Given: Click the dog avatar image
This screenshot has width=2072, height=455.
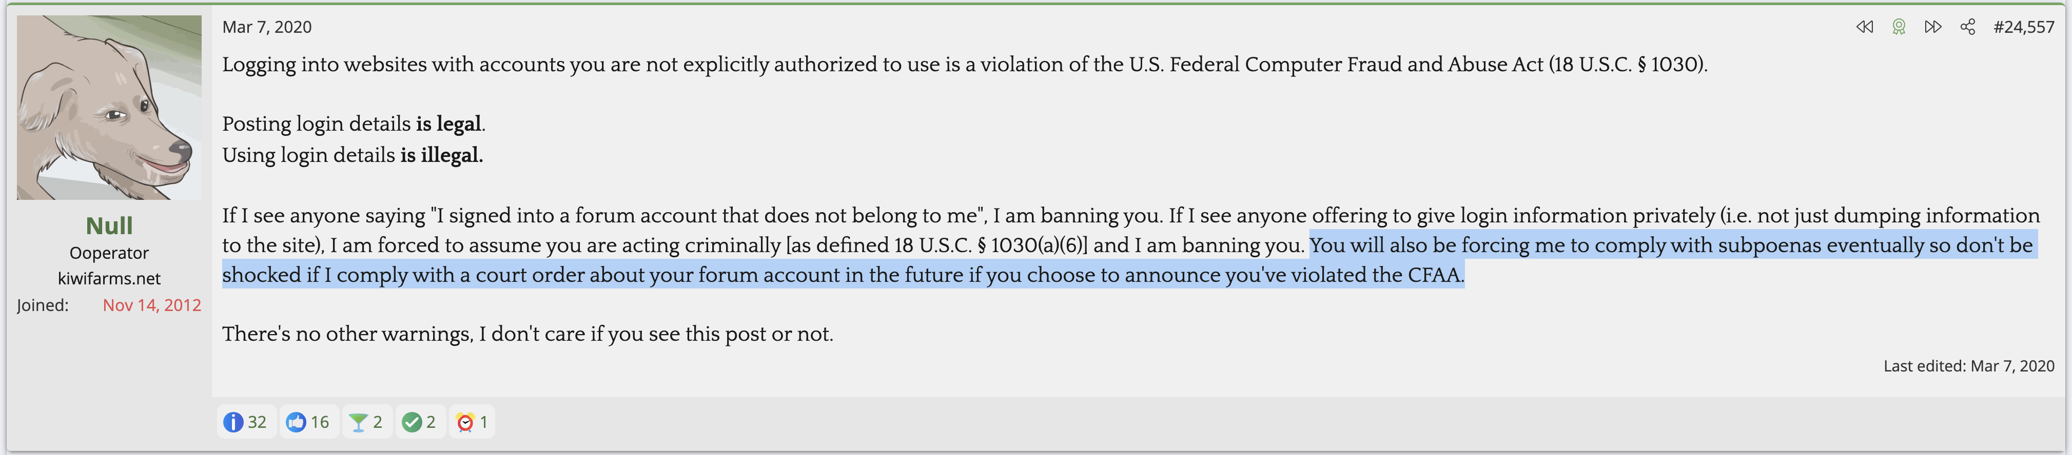Looking at the screenshot, I should pos(109,107).
